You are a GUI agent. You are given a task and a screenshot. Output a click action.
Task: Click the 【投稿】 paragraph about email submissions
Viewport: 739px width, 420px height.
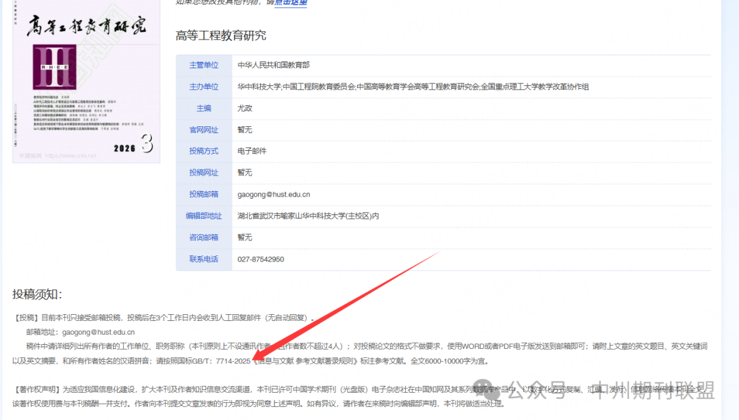click(x=163, y=318)
